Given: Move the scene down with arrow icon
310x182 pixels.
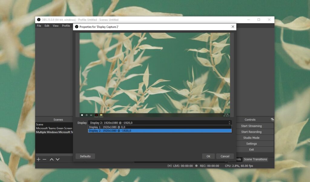Looking at the screenshot, I should coord(58,159).
